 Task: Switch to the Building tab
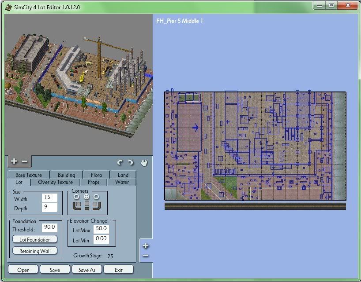tap(66, 175)
